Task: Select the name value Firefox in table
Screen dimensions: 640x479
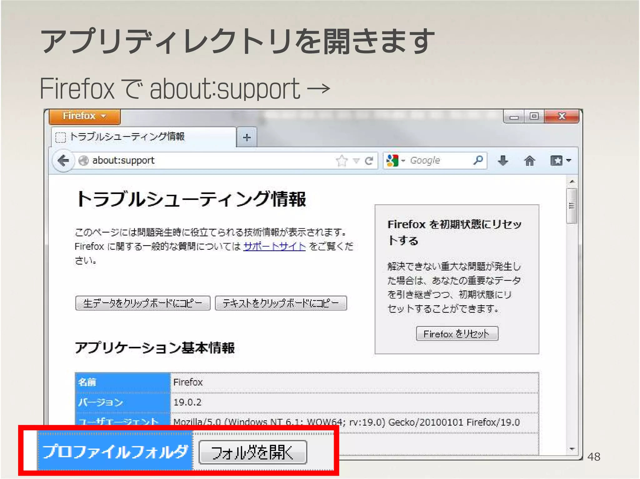Action: pyautogui.click(x=188, y=382)
